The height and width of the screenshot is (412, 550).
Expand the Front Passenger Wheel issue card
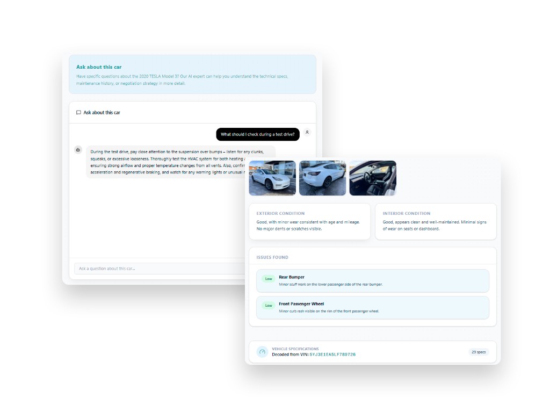click(x=373, y=307)
